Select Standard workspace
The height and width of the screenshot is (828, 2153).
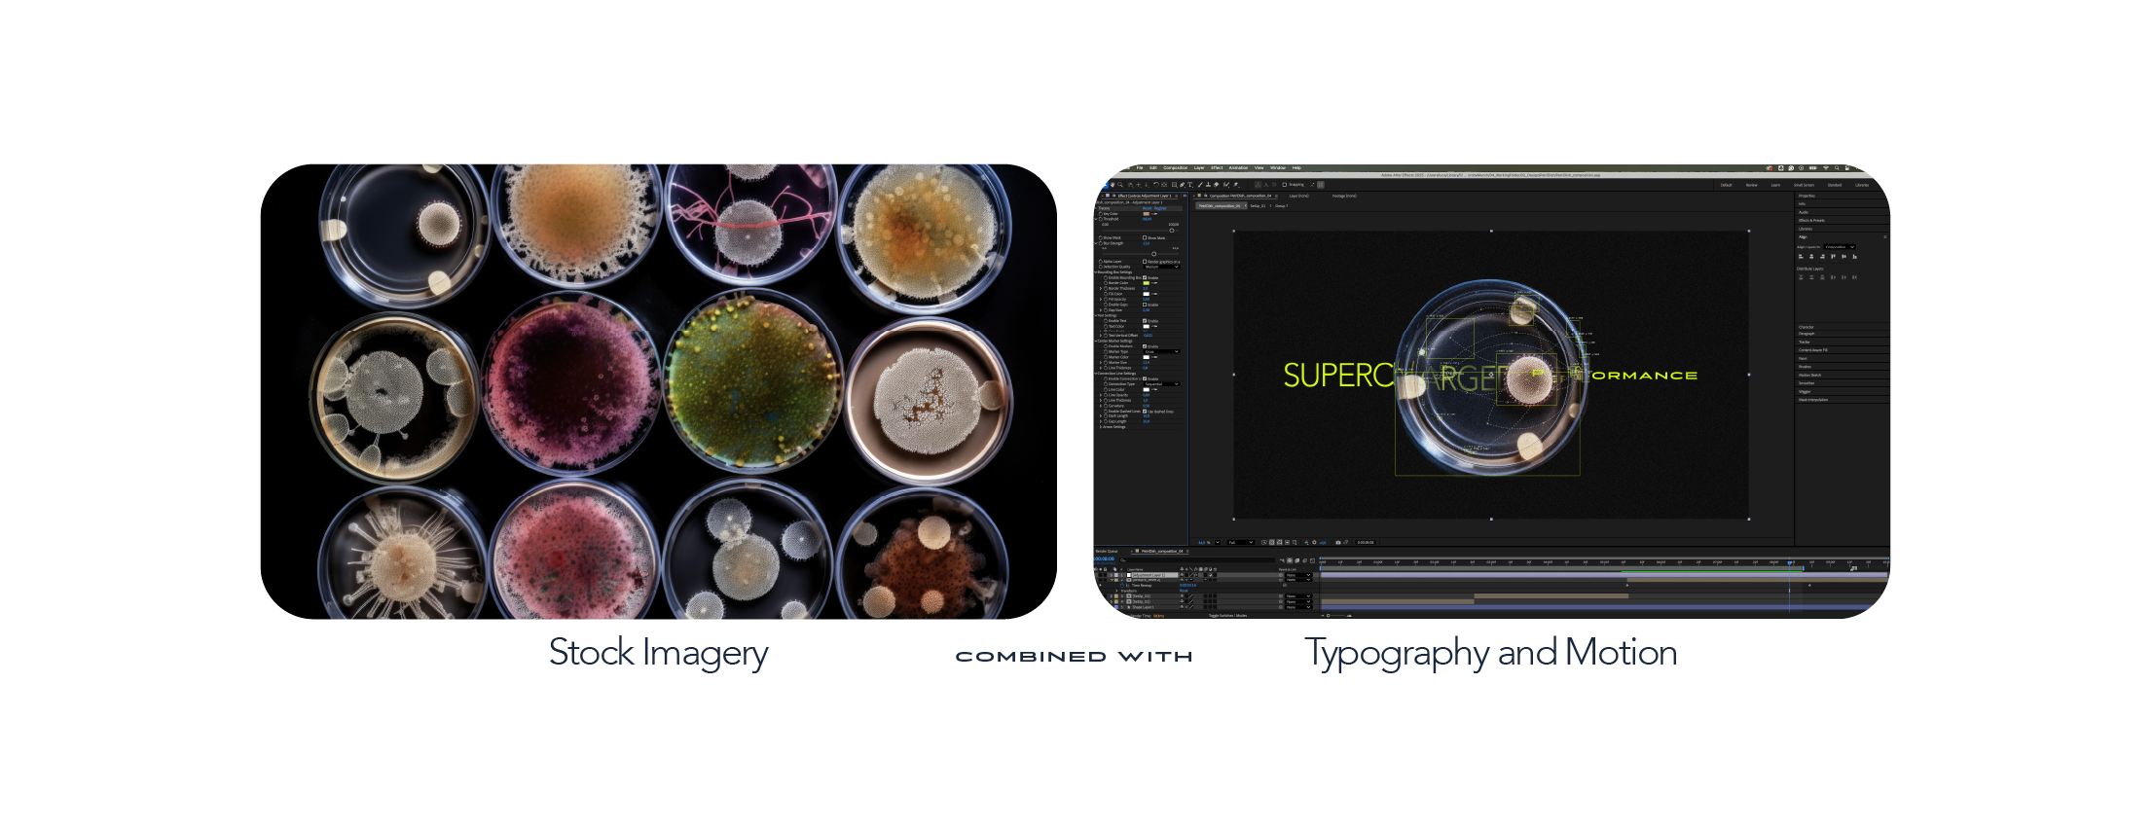coord(1835,185)
